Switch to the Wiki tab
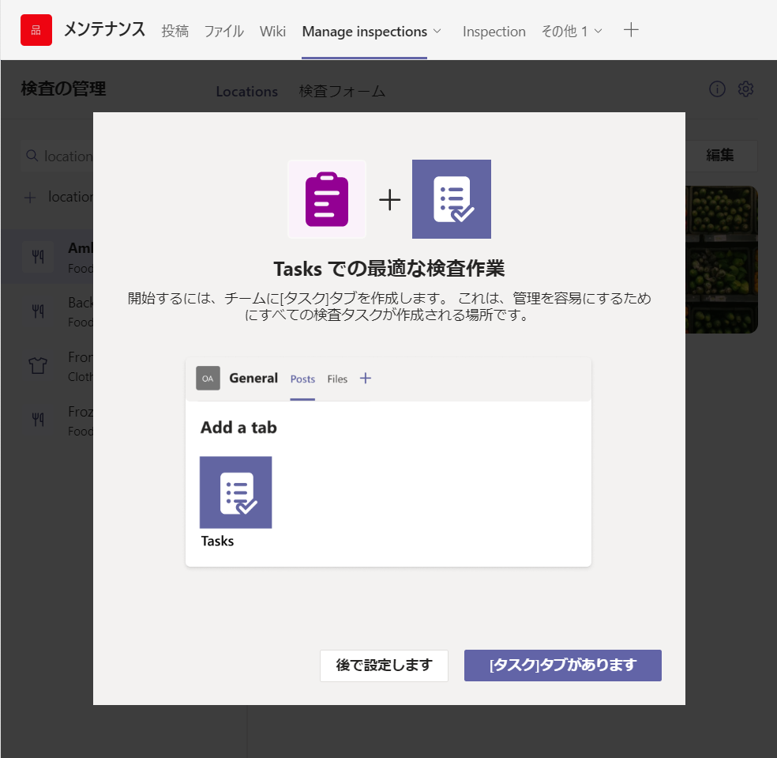The image size is (777, 758). click(272, 32)
